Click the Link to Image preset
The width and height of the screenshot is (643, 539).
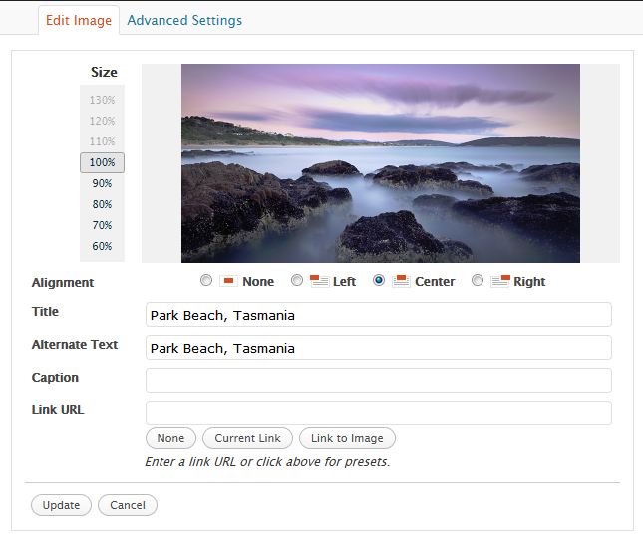click(x=347, y=438)
